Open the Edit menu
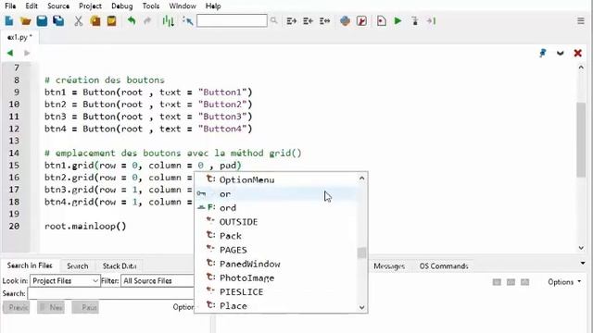The width and height of the screenshot is (593, 333). 32,6
